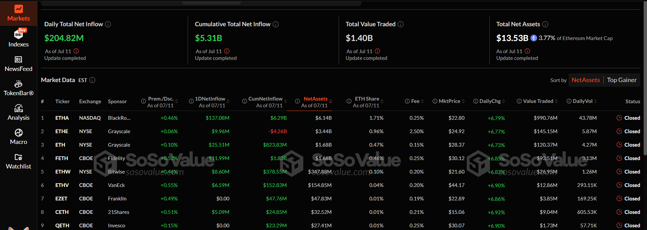Select the NetAssets sort tab
This screenshot has height=230, width=647.
[x=586, y=80]
